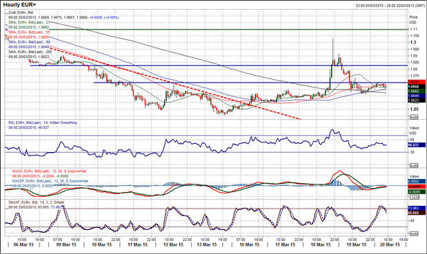The height and width of the screenshot is (254, 427).
Task: Select the SMA 200 legend label
Action: [30, 52]
